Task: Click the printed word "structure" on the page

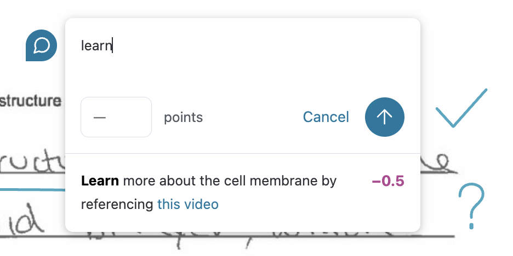Action: coord(31,101)
